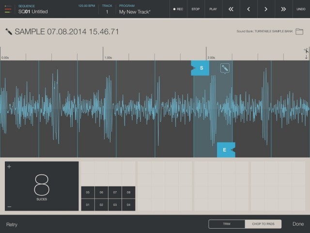Select the E end marker flag

(226, 150)
